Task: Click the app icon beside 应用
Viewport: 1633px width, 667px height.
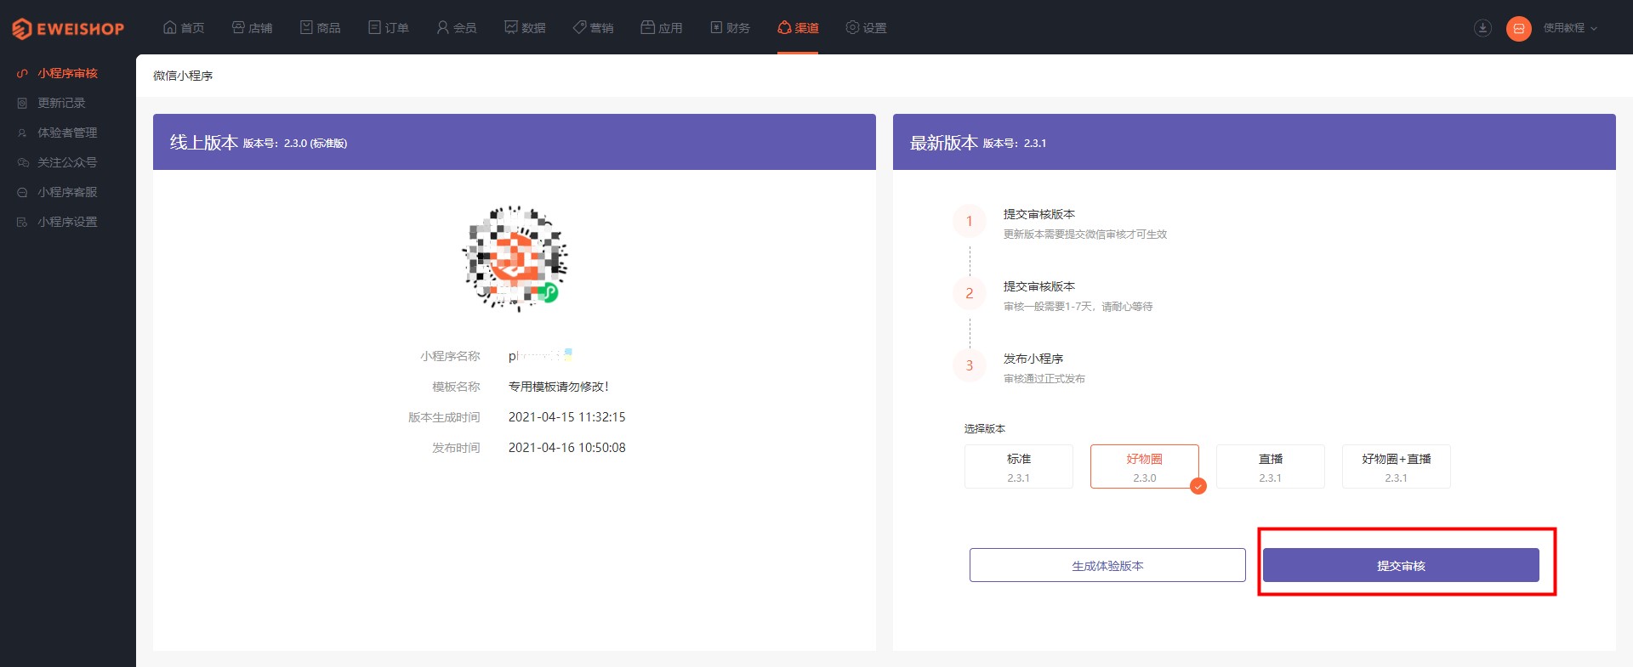Action: click(x=647, y=27)
